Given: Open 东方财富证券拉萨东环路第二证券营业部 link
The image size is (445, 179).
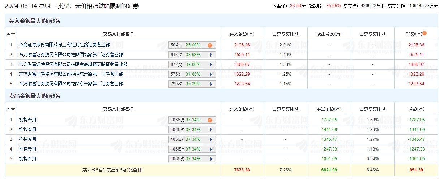Looking at the screenshot, I should [71, 84].
